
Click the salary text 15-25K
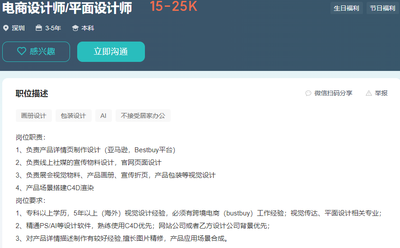173,6
